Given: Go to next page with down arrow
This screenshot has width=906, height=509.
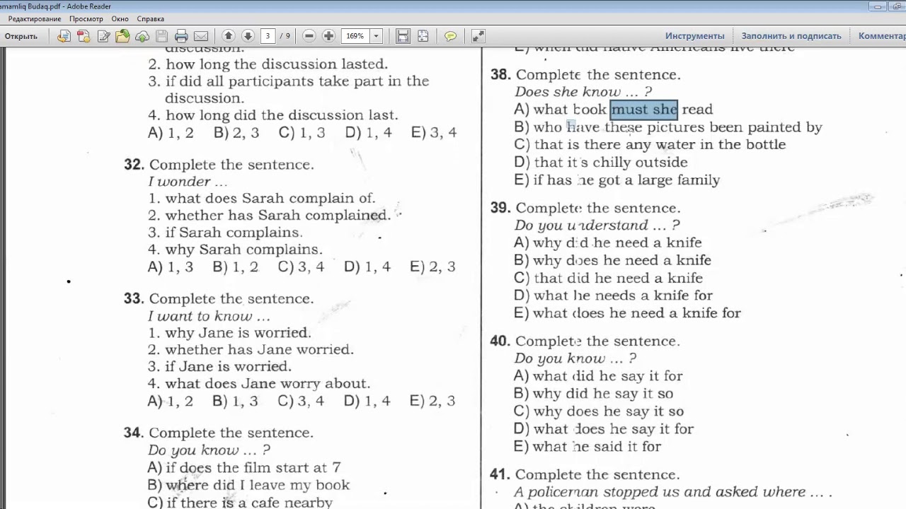Looking at the screenshot, I should [248, 36].
